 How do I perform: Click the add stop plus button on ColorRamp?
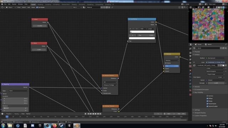(130, 29)
